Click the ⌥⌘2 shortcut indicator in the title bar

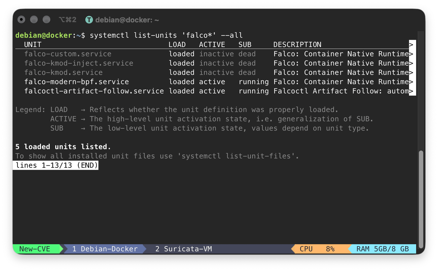coord(67,20)
